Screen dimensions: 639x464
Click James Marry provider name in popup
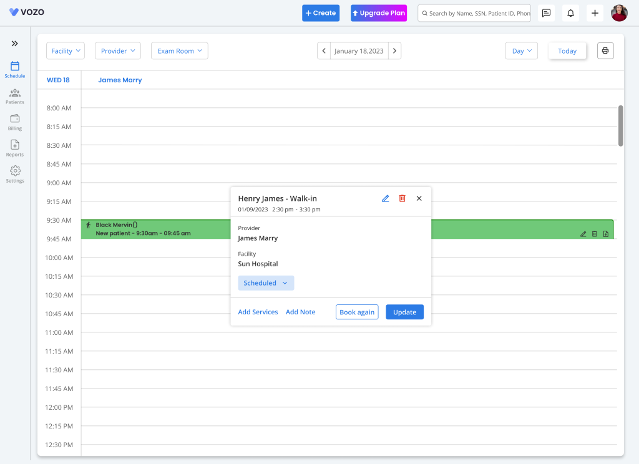258,238
